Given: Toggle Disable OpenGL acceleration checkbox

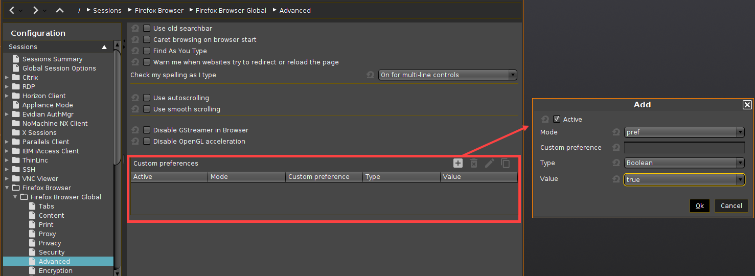Looking at the screenshot, I should point(147,142).
